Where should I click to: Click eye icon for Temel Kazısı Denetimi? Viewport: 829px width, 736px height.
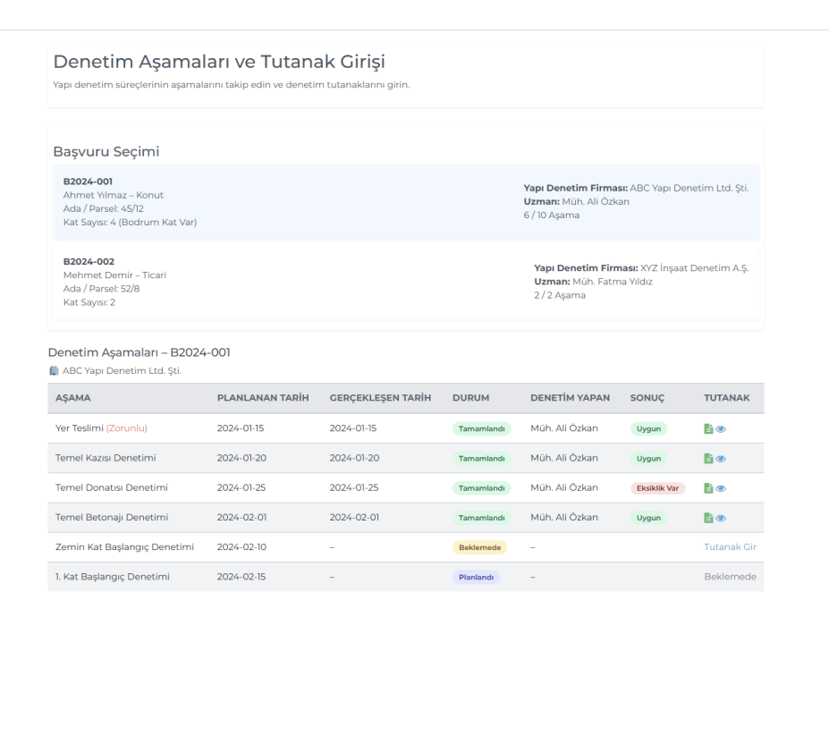point(721,459)
